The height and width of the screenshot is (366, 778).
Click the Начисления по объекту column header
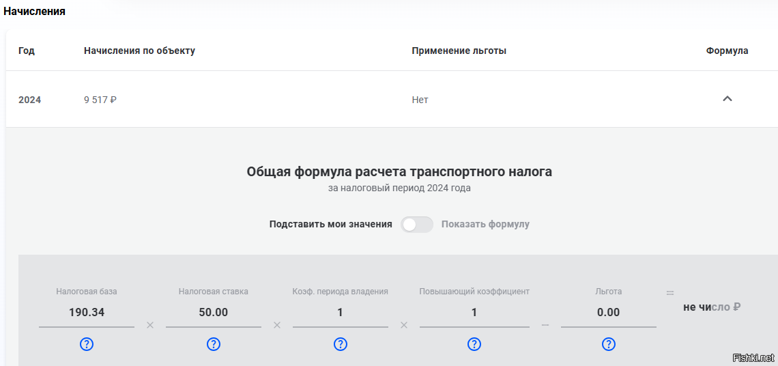(139, 51)
